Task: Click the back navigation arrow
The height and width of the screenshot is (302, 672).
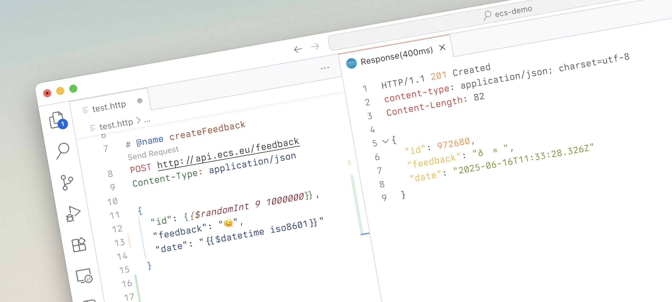Action: [298, 50]
